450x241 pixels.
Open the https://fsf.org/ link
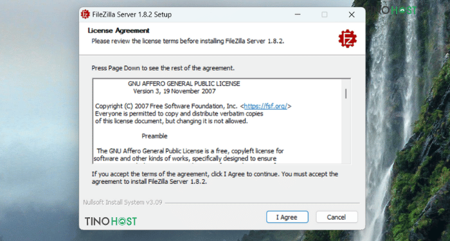pos(265,106)
